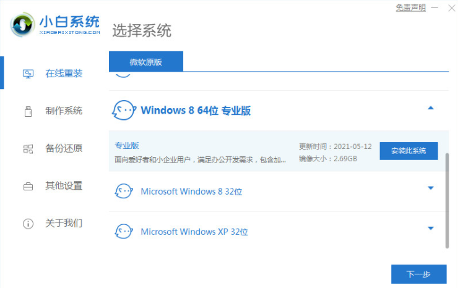
Task: Open the 免责声明 link
Action: click(411, 8)
